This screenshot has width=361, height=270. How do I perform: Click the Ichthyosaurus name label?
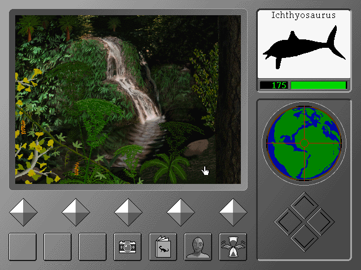303,15
